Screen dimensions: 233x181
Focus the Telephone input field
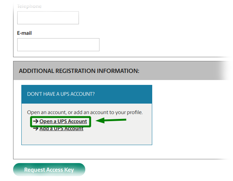(48, 18)
